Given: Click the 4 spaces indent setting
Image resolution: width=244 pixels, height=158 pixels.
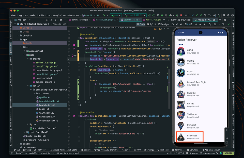Looking at the screenshot, I should point(194,153).
